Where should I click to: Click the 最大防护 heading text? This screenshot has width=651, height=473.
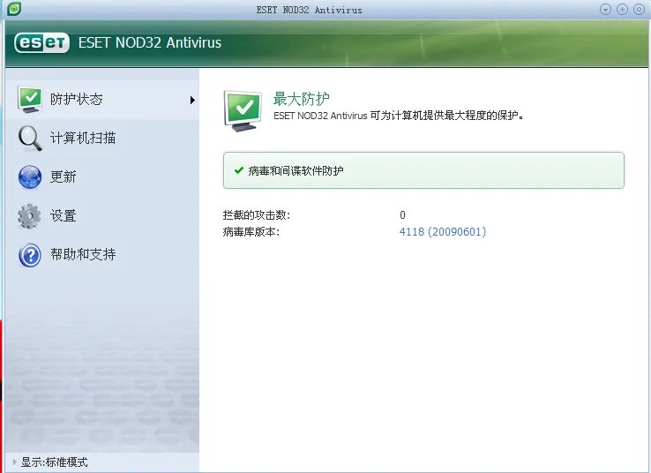coord(301,98)
